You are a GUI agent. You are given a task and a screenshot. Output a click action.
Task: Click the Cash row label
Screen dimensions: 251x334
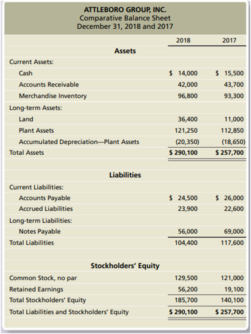(26, 73)
